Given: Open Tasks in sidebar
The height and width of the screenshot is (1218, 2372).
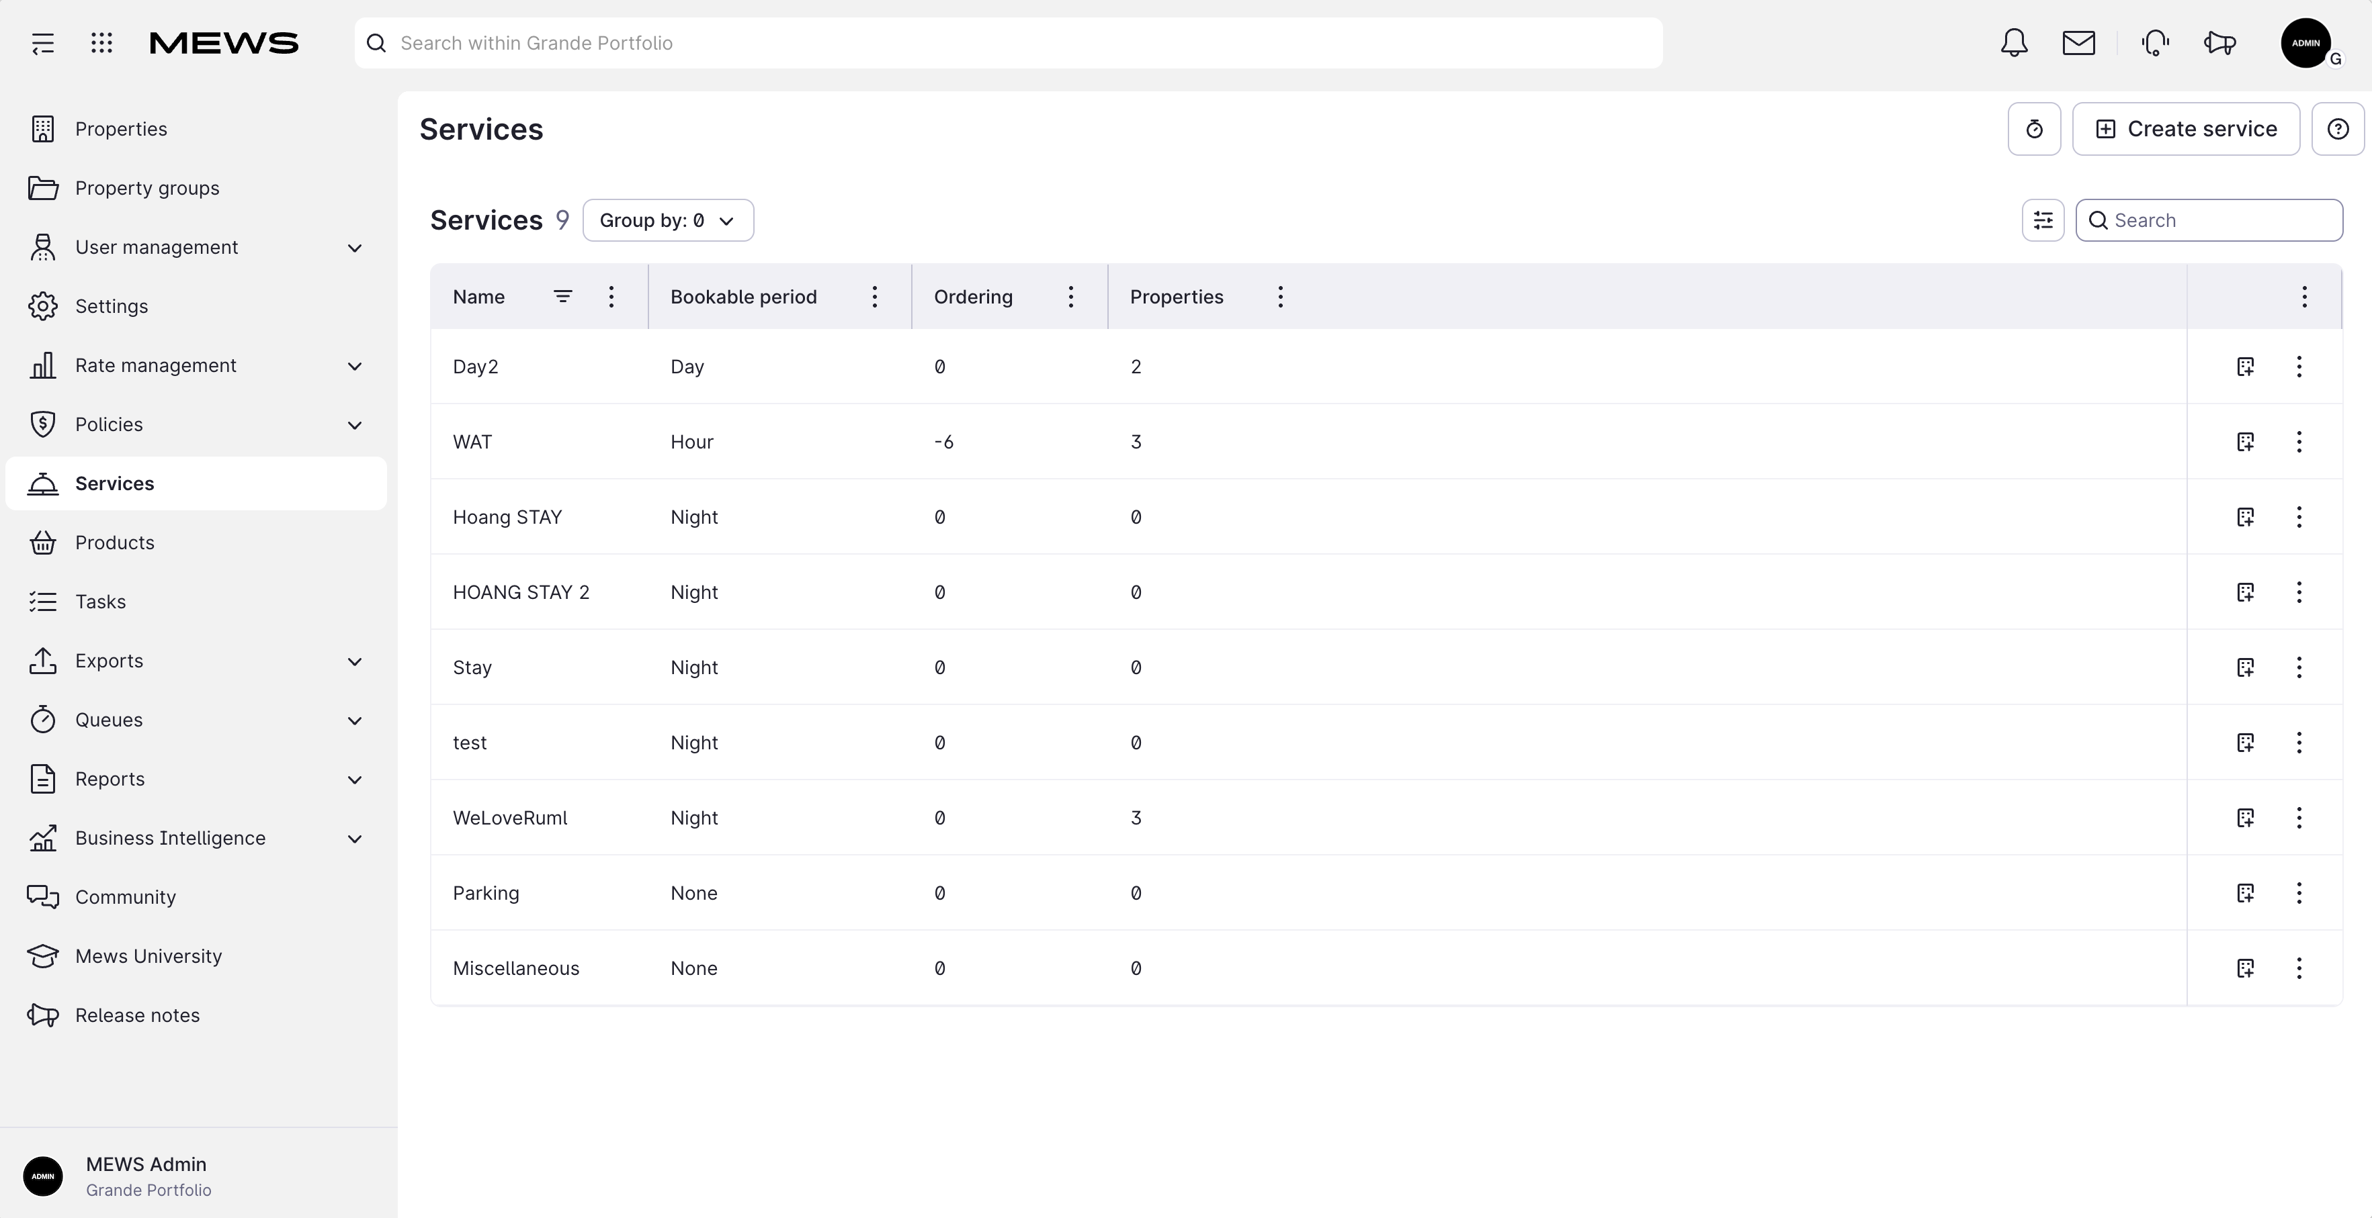Looking at the screenshot, I should (x=196, y=602).
